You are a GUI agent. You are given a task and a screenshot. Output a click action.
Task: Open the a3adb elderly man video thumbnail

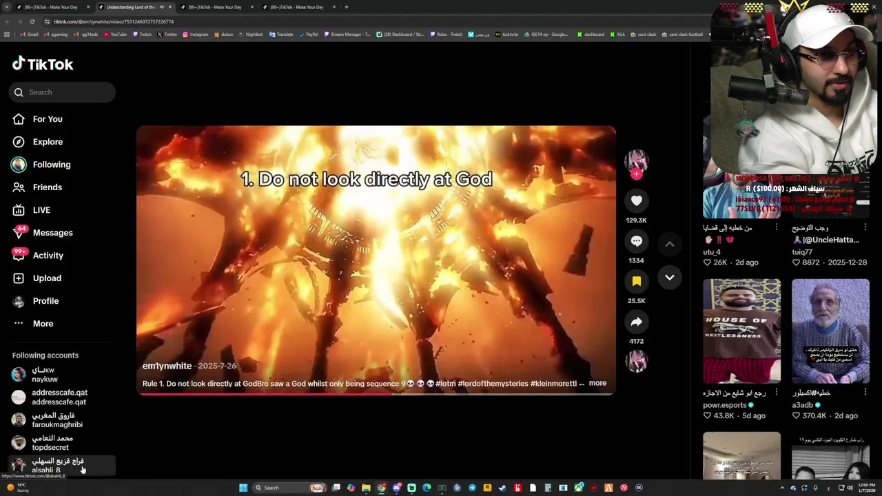(x=830, y=331)
